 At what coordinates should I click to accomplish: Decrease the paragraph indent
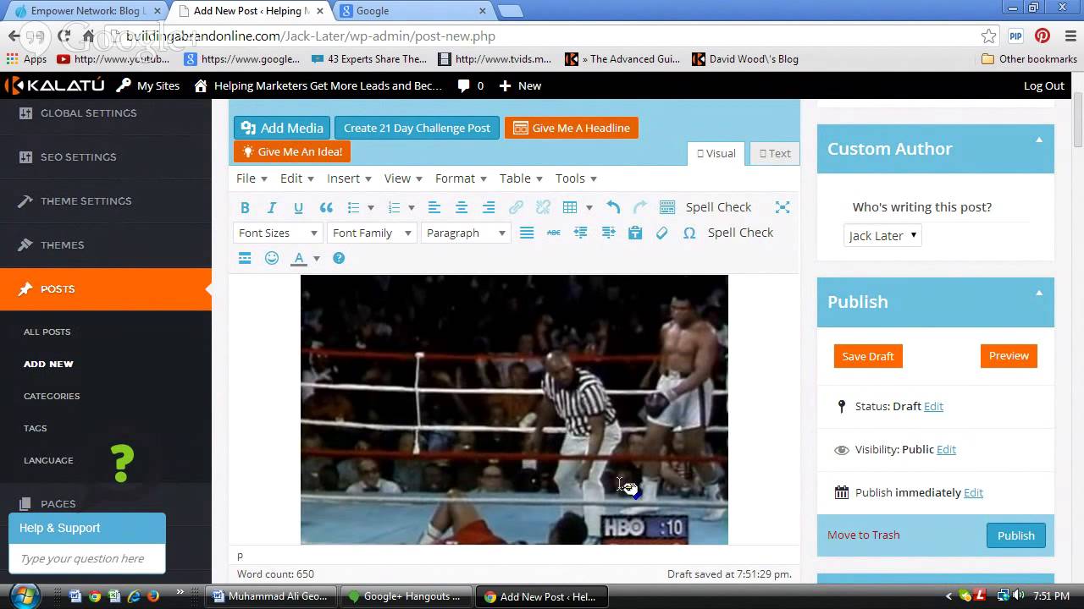[x=581, y=233]
